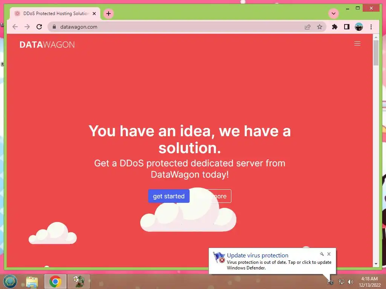Maximize the Chrome window
Image resolution: width=386 pixels, height=289 pixels.
(358, 8)
